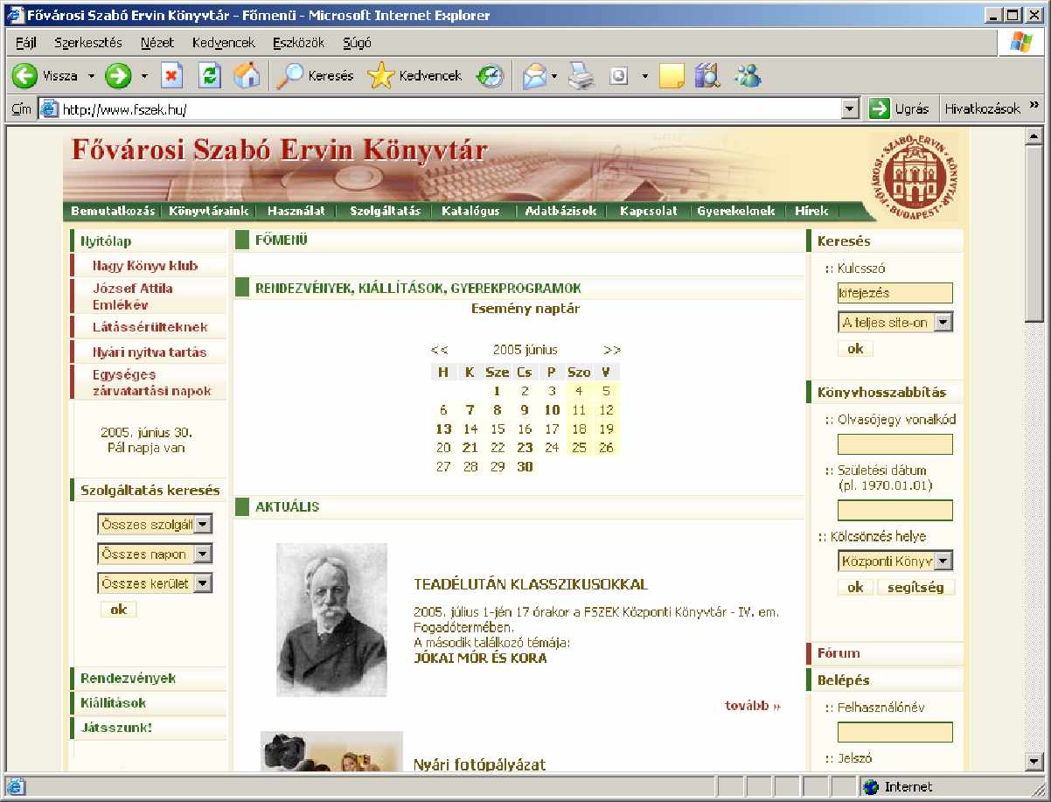Stop page loading with red X icon
The width and height of the screenshot is (1051, 802).
[171, 76]
